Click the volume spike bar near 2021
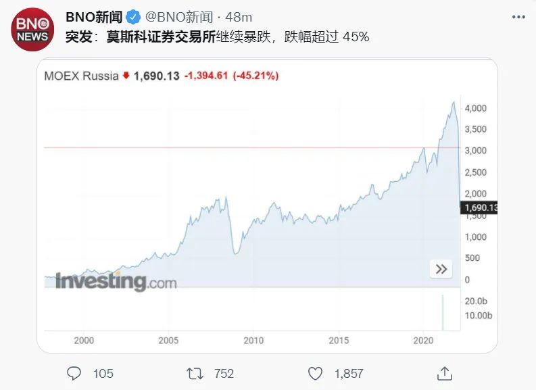536x390 pixels. [x=443, y=312]
